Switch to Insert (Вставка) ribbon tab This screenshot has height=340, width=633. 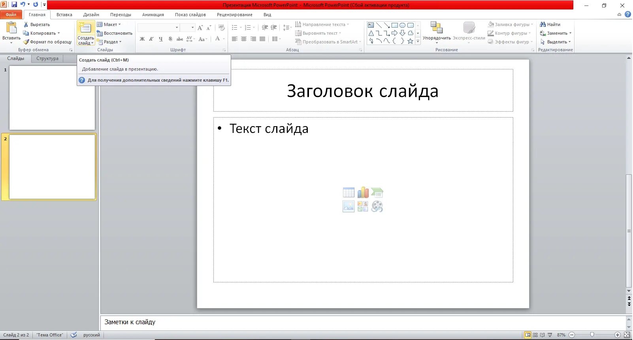(64, 15)
